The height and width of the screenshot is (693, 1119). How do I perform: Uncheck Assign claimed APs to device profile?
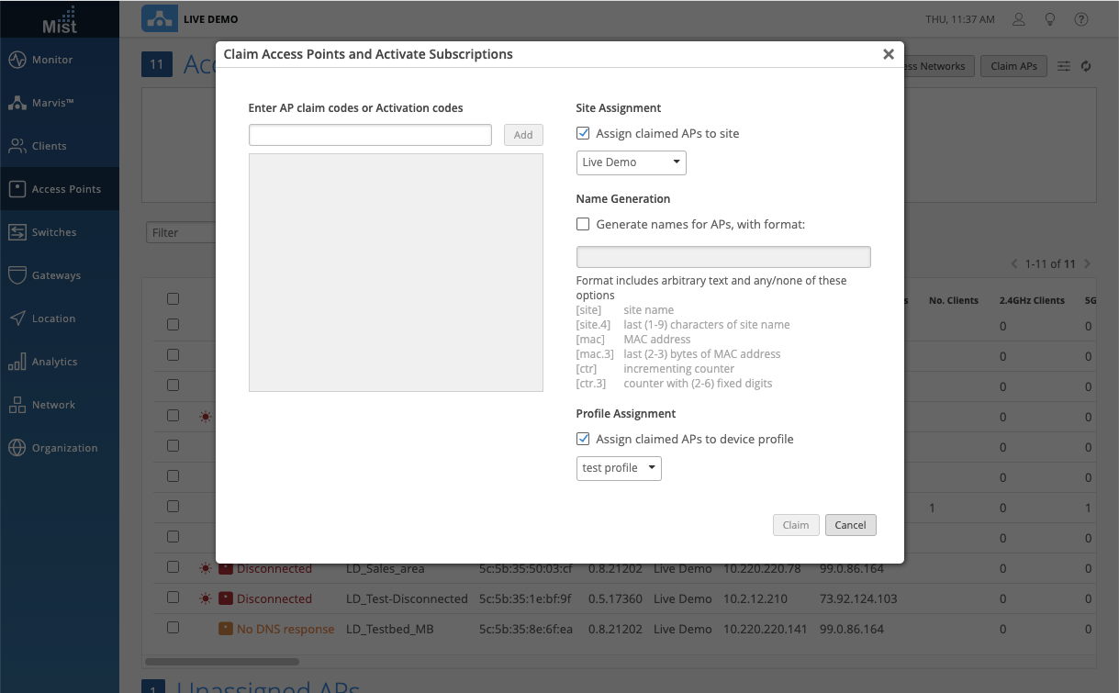(583, 439)
